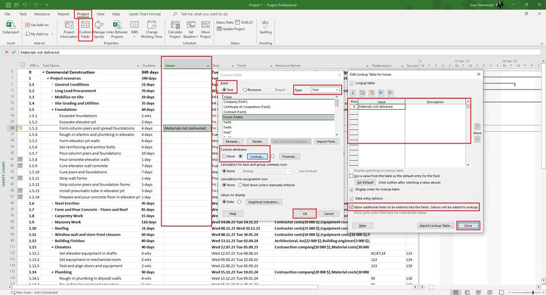The height and width of the screenshot is (295, 546).
Task: Insert a Subproject
Action: tap(11, 28)
